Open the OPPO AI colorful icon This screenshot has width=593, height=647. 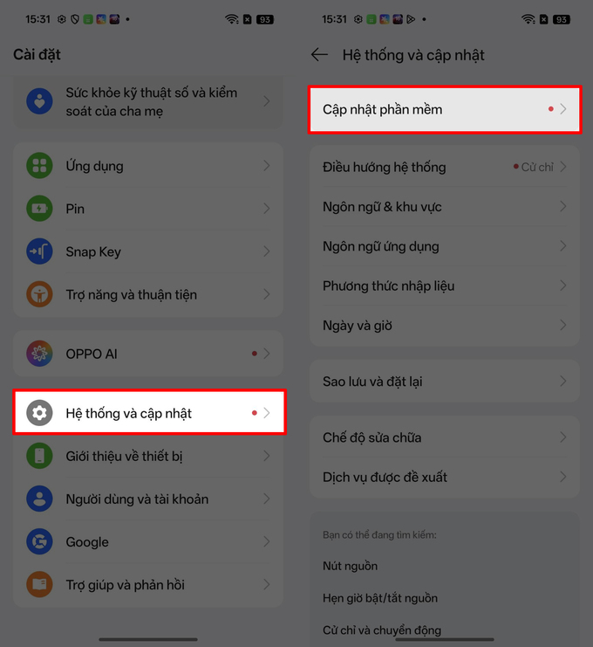[x=39, y=354]
